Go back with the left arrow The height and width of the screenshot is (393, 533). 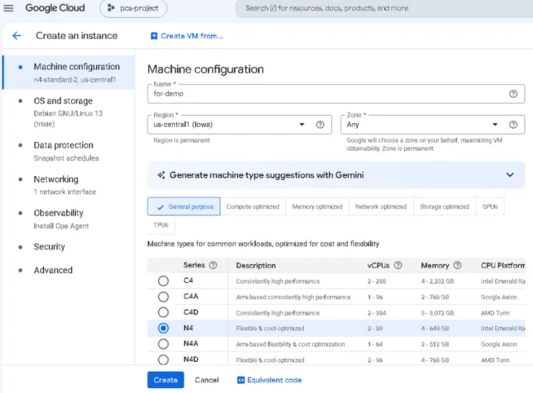coord(16,35)
